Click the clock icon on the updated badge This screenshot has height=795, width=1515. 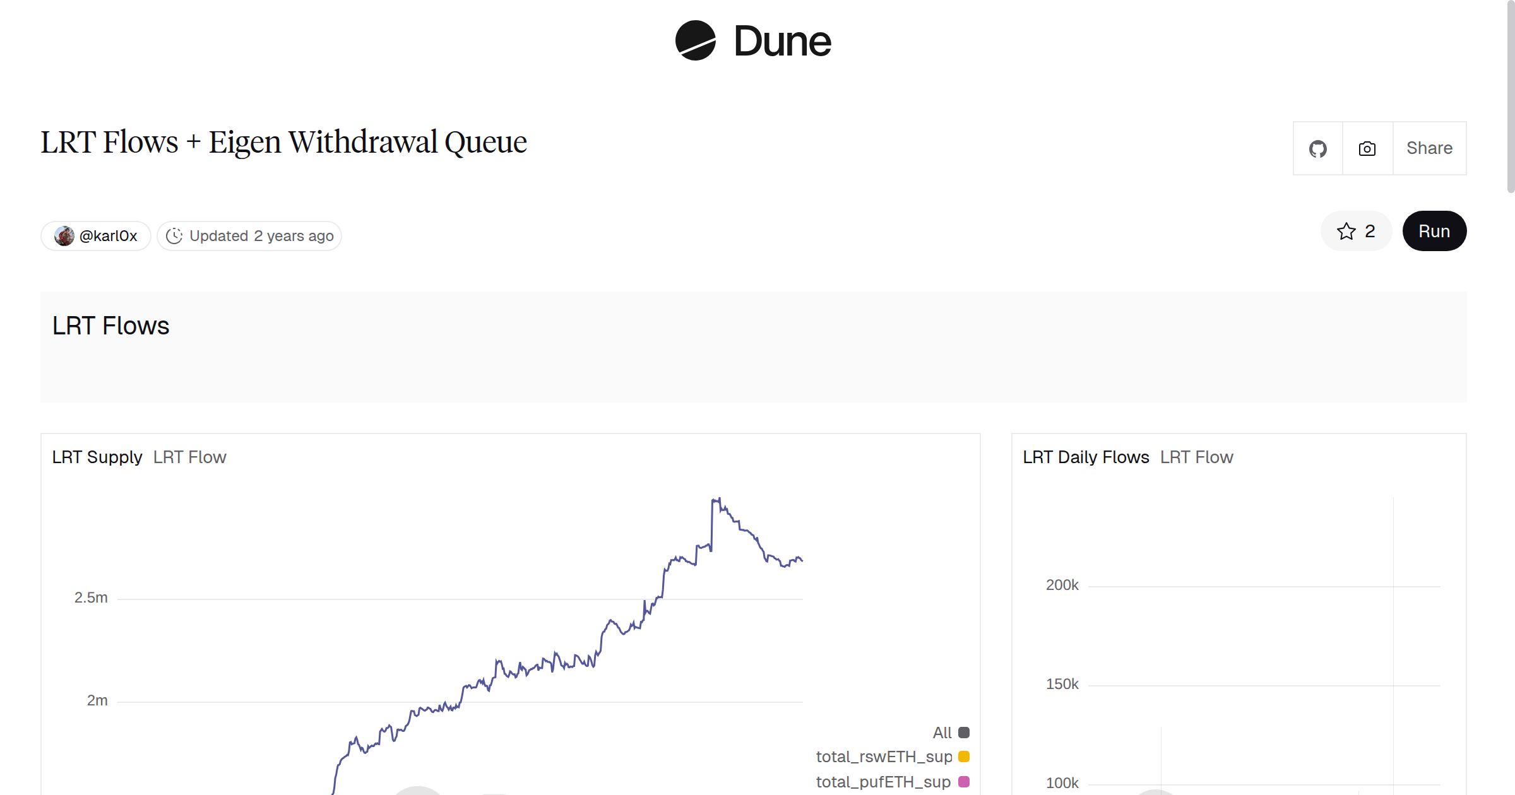click(x=175, y=235)
